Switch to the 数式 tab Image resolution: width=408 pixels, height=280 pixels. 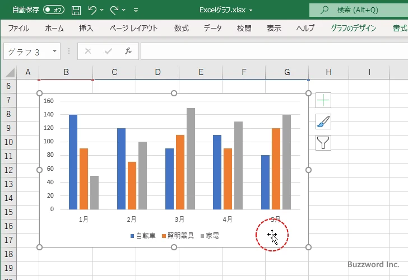coord(182,28)
